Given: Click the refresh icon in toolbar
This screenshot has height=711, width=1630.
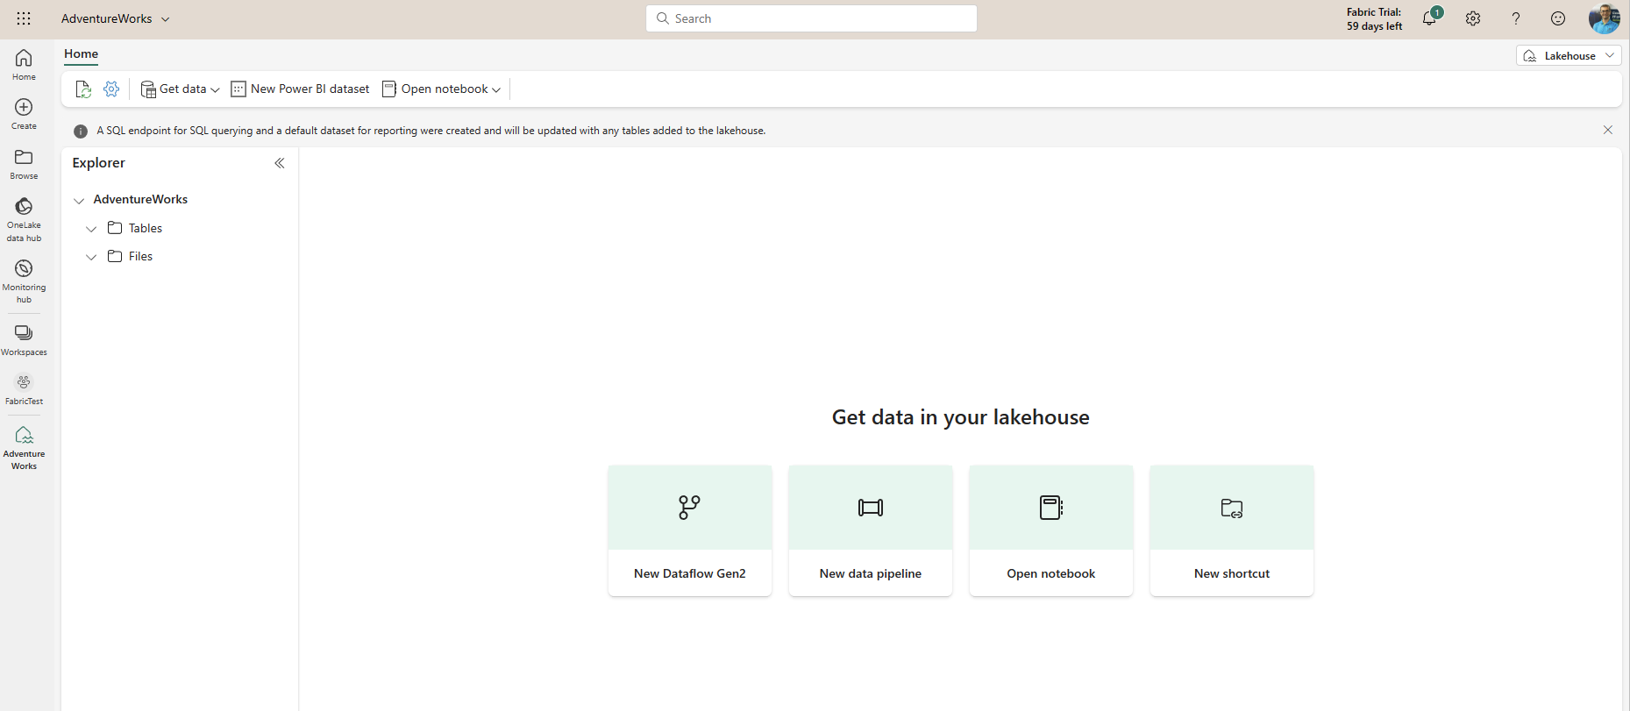Looking at the screenshot, I should pyautogui.click(x=83, y=89).
